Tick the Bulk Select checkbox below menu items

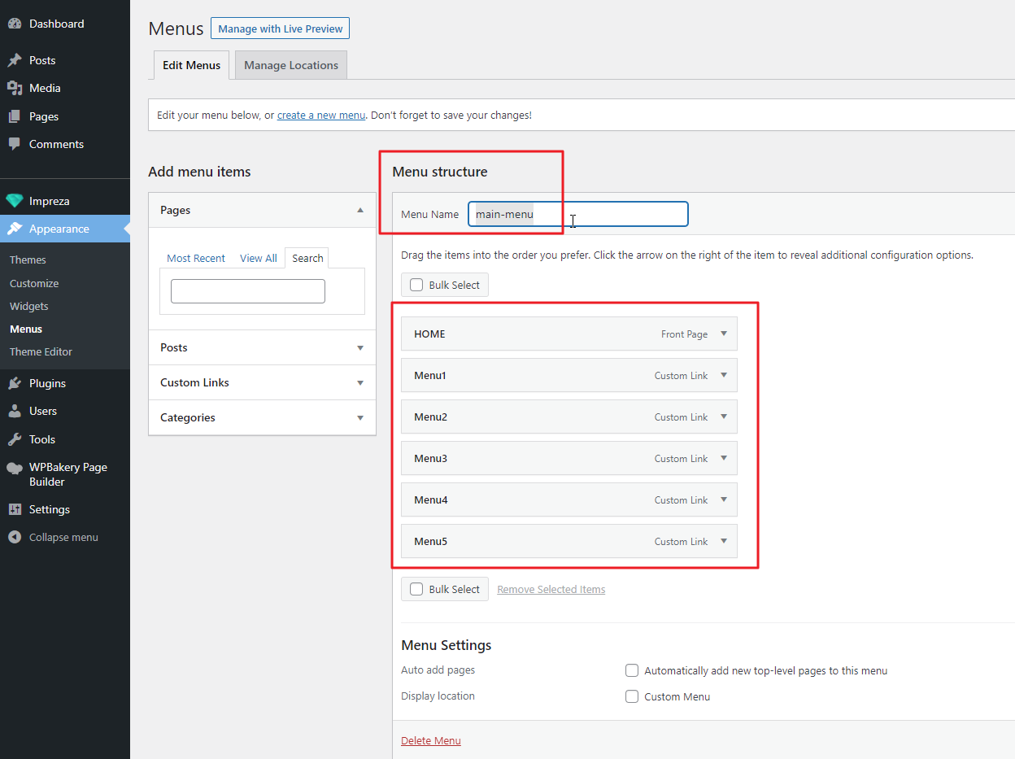point(416,589)
